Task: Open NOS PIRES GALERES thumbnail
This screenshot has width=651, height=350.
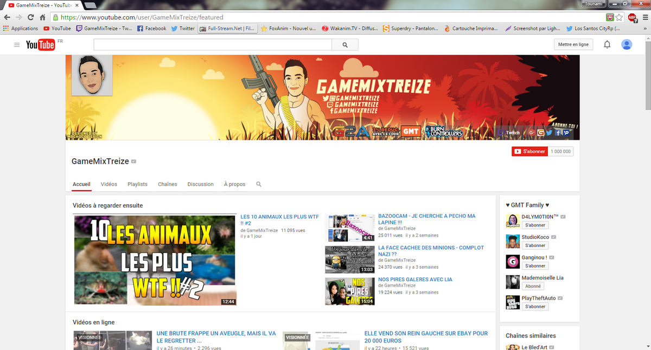Action: click(x=350, y=291)
